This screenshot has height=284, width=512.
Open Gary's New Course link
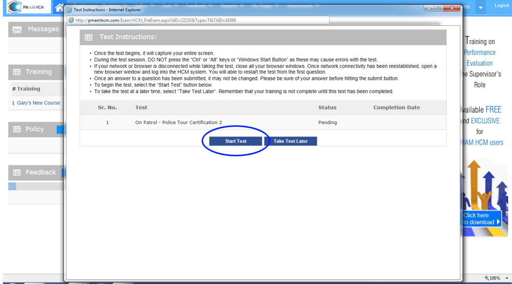tap(39, 103)
